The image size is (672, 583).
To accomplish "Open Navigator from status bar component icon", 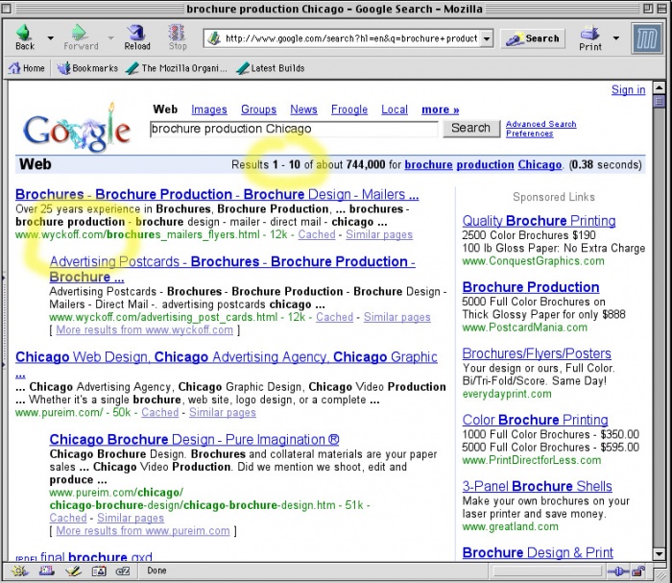I will [19, 571].
